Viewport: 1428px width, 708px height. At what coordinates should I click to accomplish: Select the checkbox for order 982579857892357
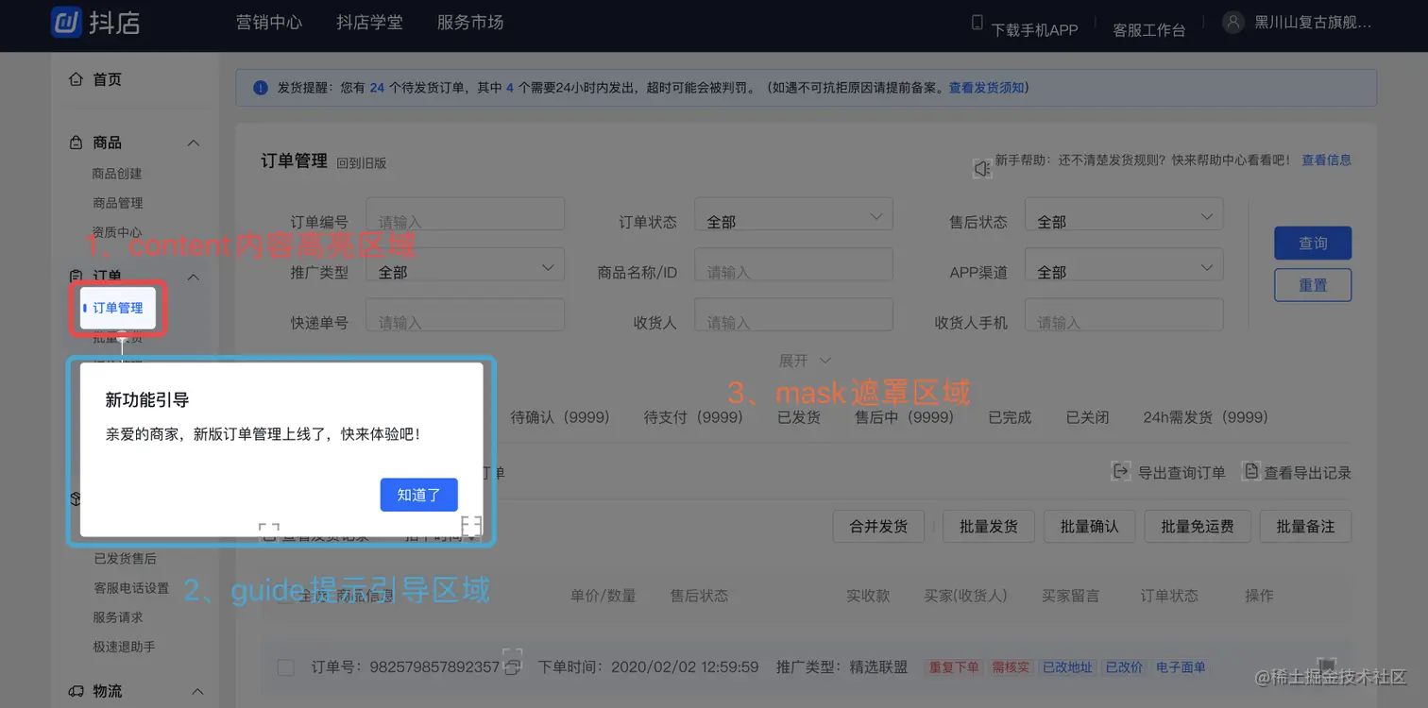(x=285, y=667)
